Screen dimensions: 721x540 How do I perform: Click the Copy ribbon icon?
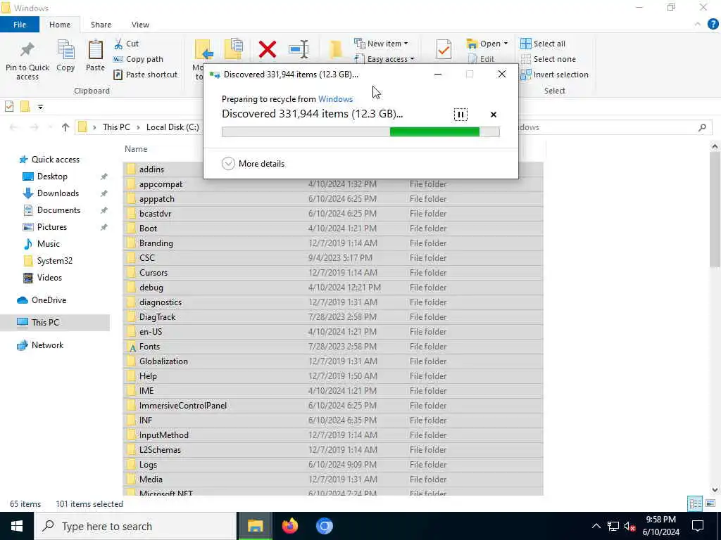(65, 50)
